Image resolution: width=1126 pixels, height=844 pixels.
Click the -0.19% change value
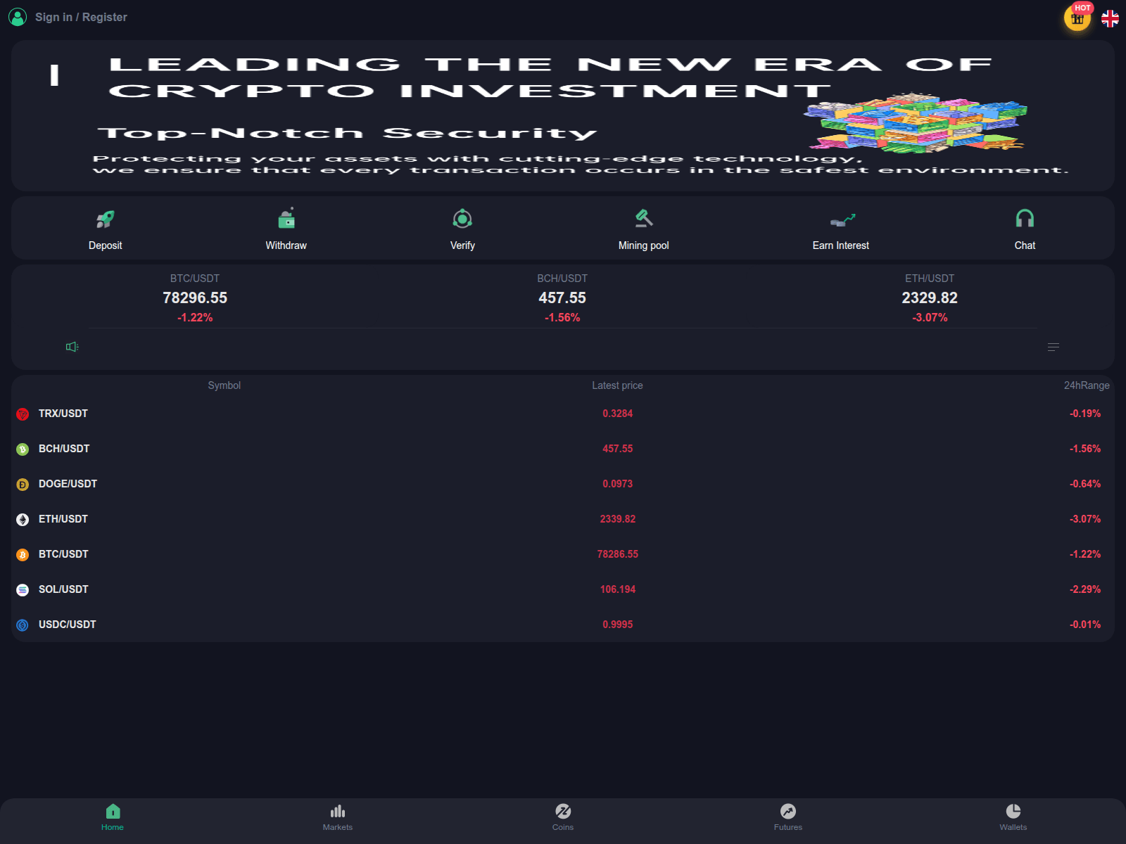(x=1085, y=414)
